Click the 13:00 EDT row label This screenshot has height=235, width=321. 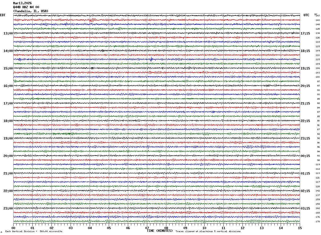[x=8, y=33]
